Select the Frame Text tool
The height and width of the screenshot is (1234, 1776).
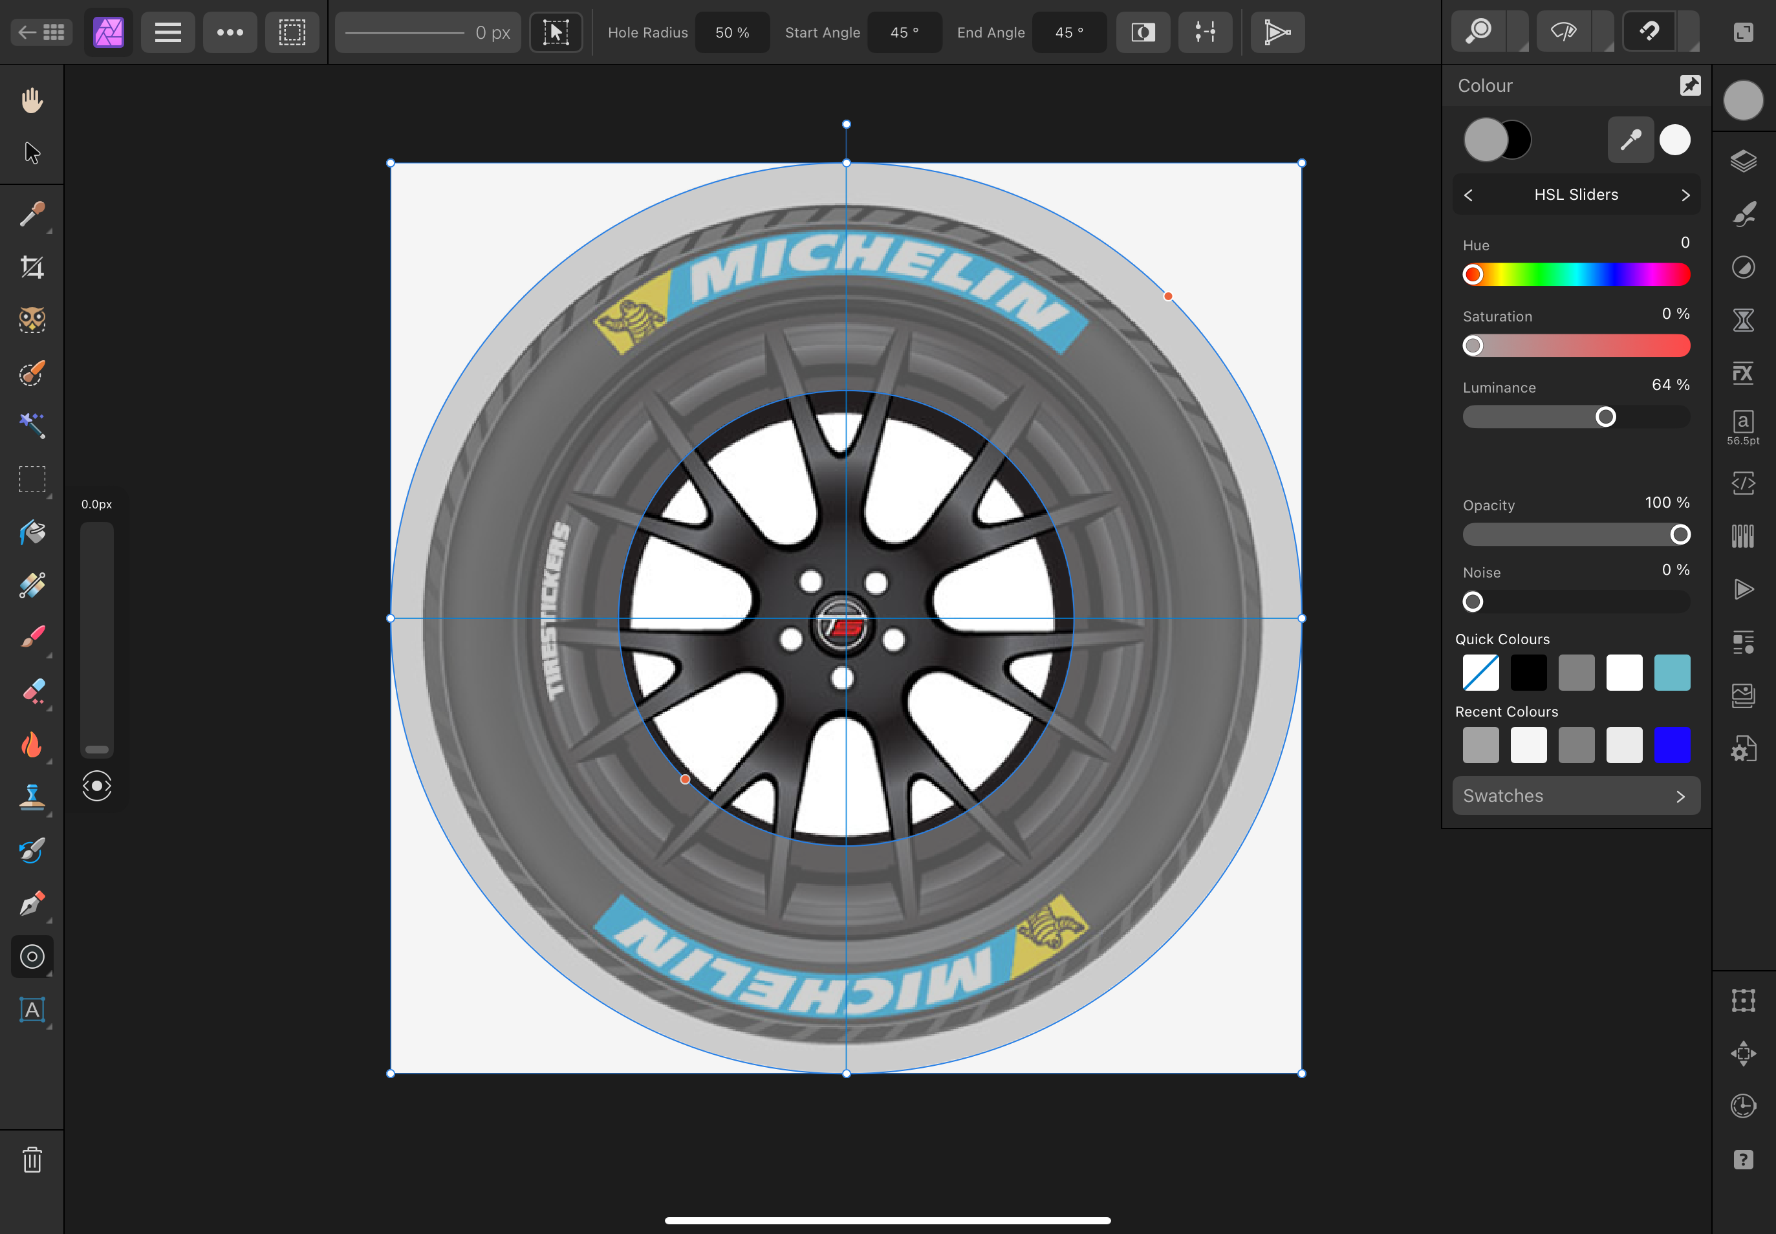[32, 1010]
